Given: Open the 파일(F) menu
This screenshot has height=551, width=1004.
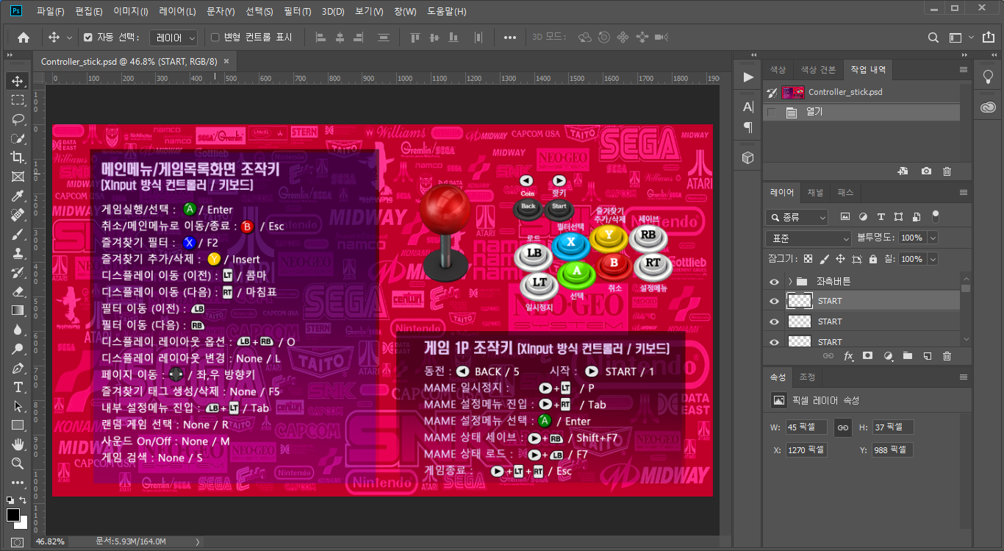Looking at the screenshot, I should pos(51,11).
